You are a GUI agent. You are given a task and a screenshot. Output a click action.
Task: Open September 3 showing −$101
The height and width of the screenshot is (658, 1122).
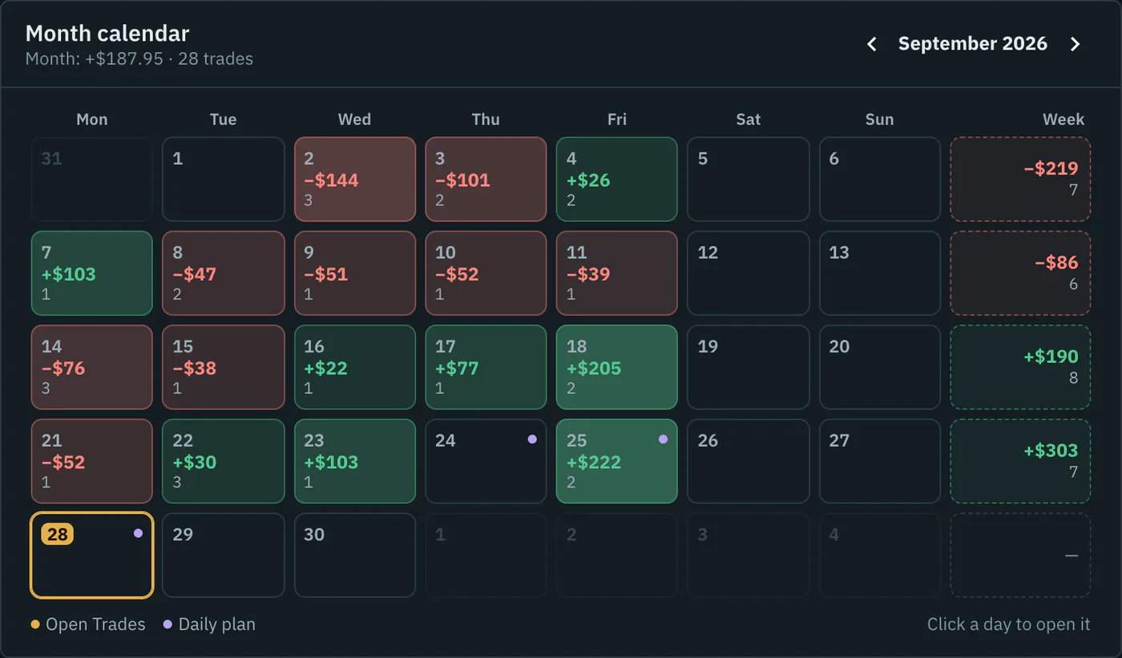(486, 179)
